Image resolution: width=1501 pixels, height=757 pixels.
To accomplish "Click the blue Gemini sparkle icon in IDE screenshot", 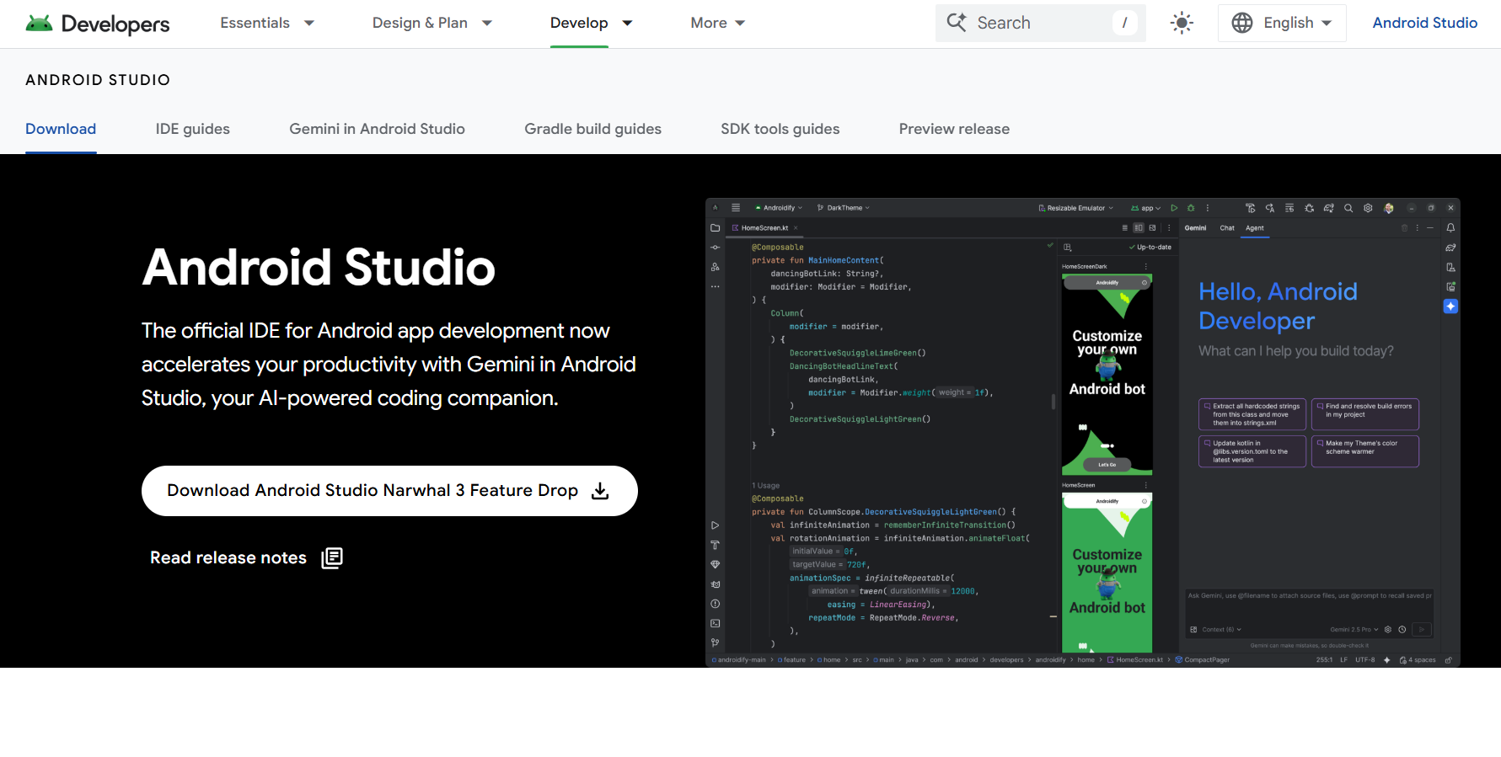I will [1450, 307].
